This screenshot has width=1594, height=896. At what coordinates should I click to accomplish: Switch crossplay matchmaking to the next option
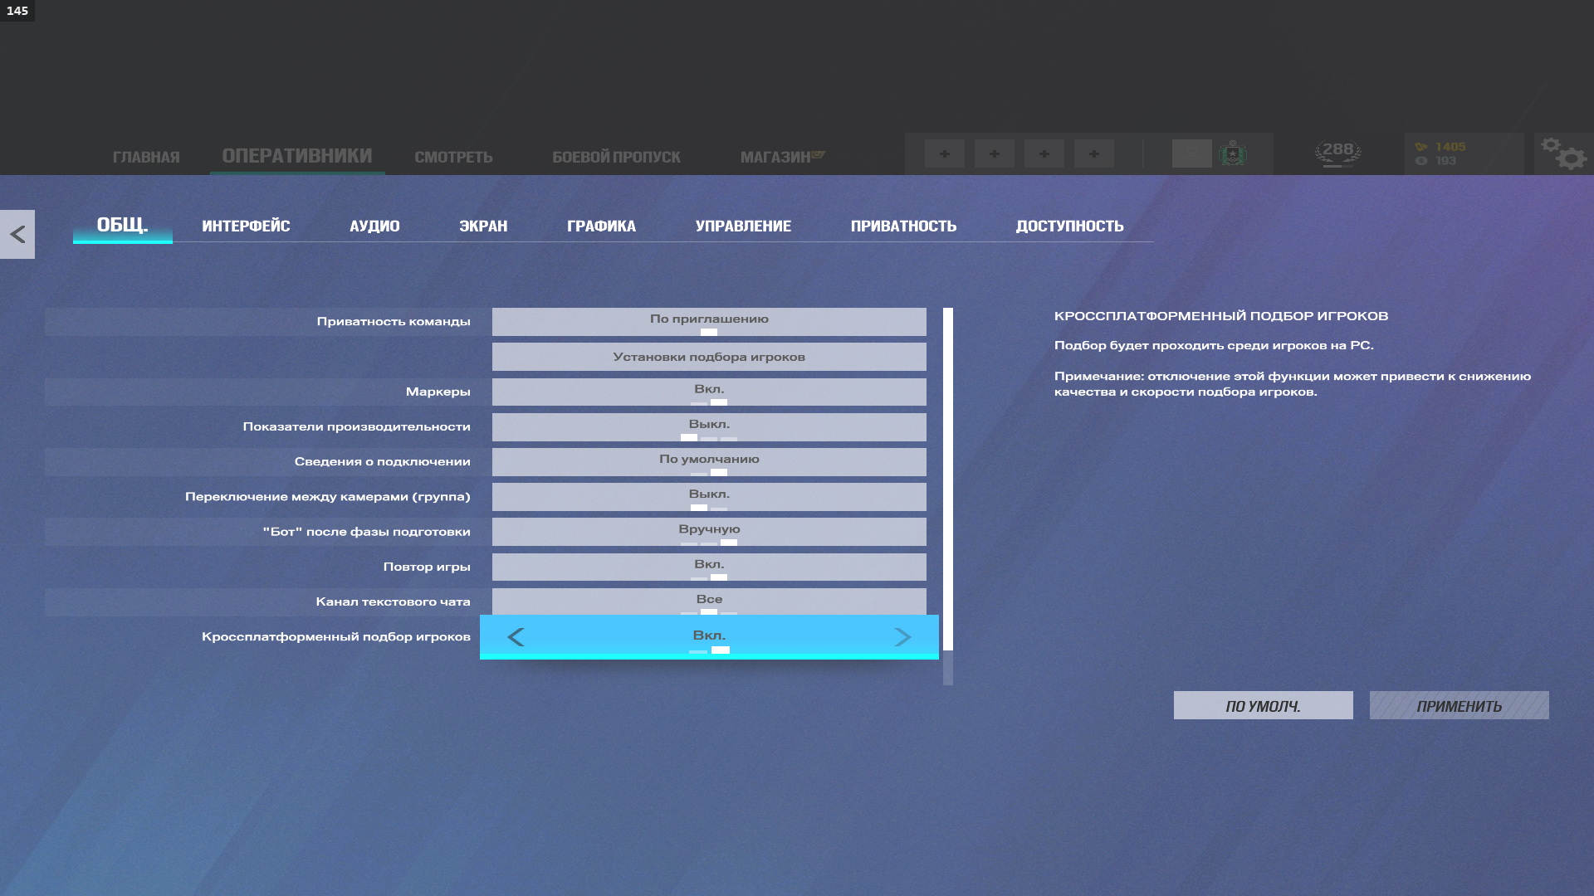click(x=902, y=637)
